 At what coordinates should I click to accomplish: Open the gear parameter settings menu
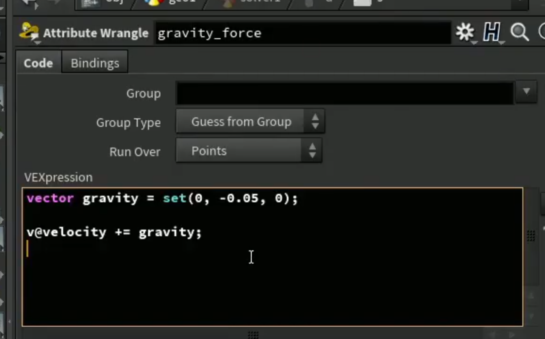[x=465, y=33]
